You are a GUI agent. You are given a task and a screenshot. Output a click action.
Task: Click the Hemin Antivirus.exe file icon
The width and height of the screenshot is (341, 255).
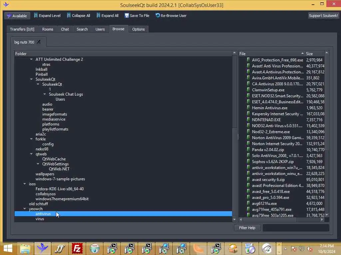coord(248,108)
